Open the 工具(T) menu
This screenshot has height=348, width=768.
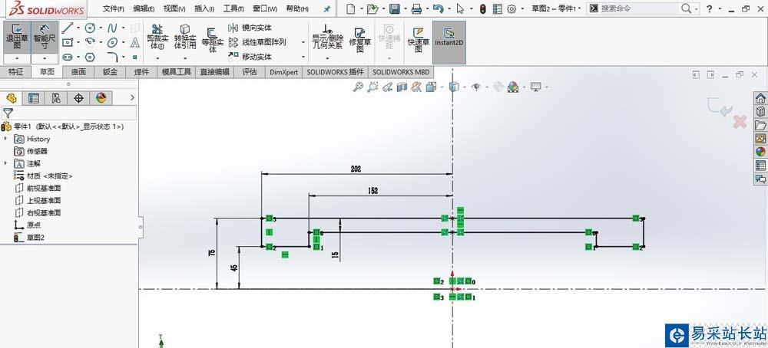233,8
